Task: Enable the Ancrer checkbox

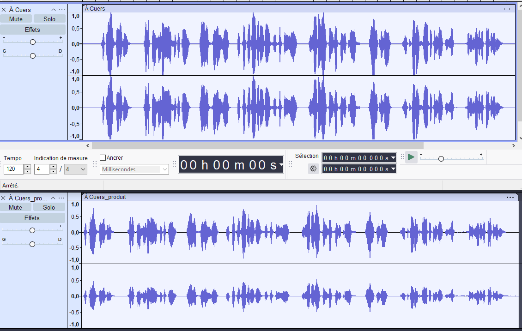Action: pyautogui.click(x=103, y=158)
